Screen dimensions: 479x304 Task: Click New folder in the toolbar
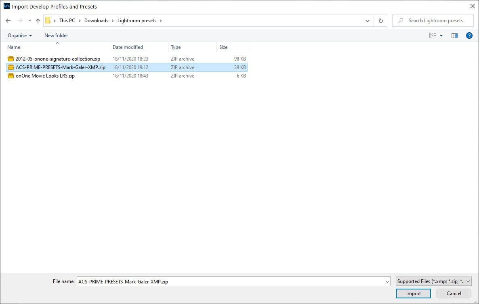pos(56,36)
